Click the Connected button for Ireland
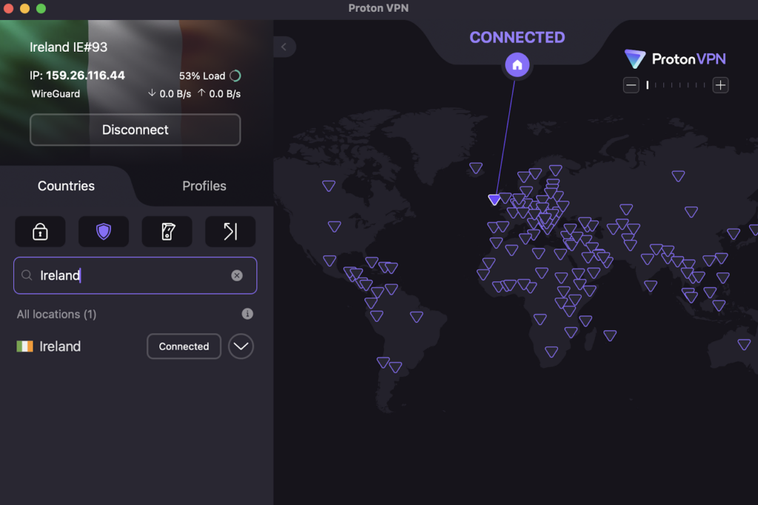758x505 pixels. 184,347
